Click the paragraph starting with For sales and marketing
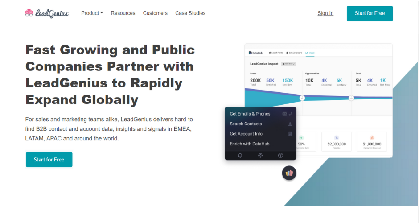 pos(110,129)
